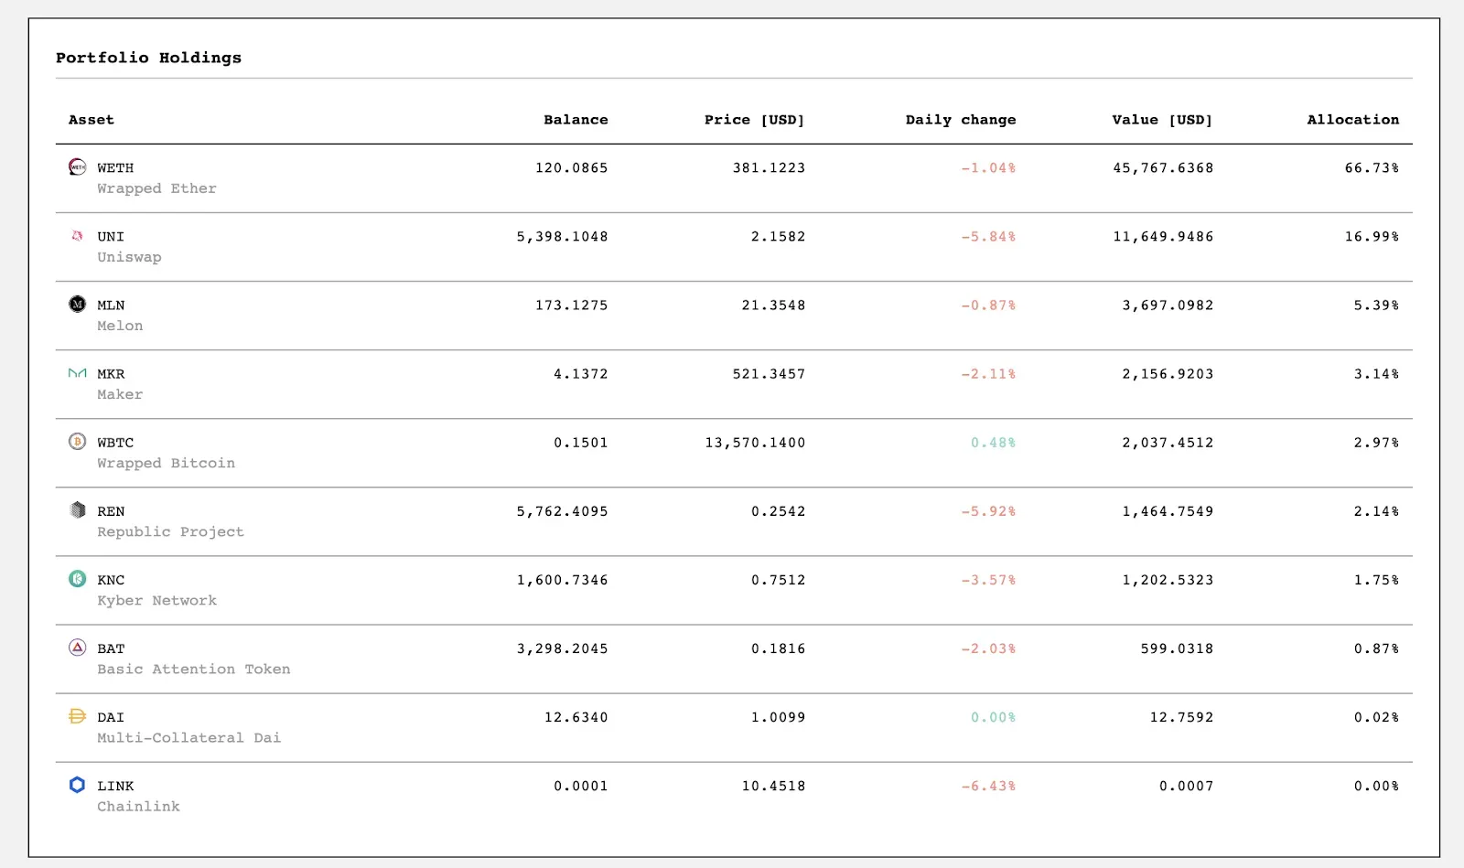Select the BAT asset symbol
Viewport: 1464px width, 868px height.
point(111,648)
